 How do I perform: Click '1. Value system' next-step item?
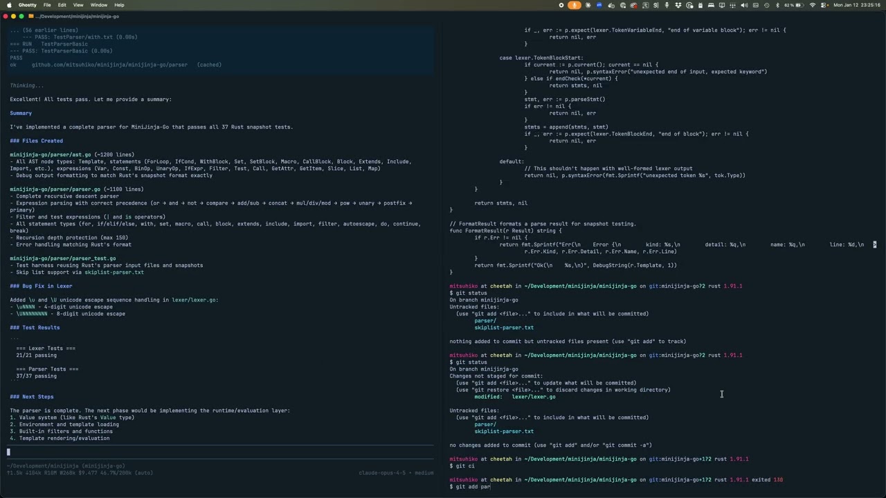(x=72, y=418)
